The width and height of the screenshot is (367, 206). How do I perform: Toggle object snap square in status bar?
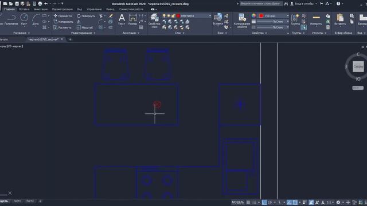(x=295, y=202)
